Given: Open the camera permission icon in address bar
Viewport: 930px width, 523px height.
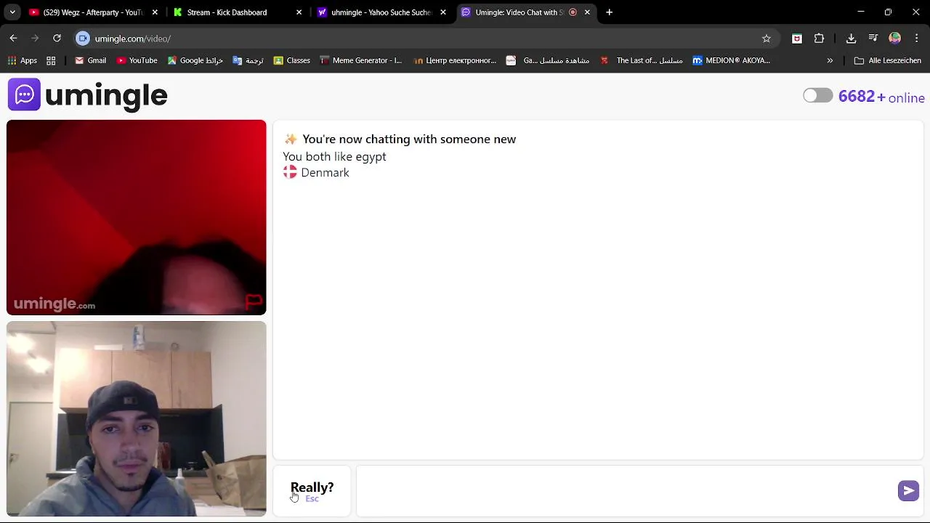Looking at the screenshot, I should point(83,38).
